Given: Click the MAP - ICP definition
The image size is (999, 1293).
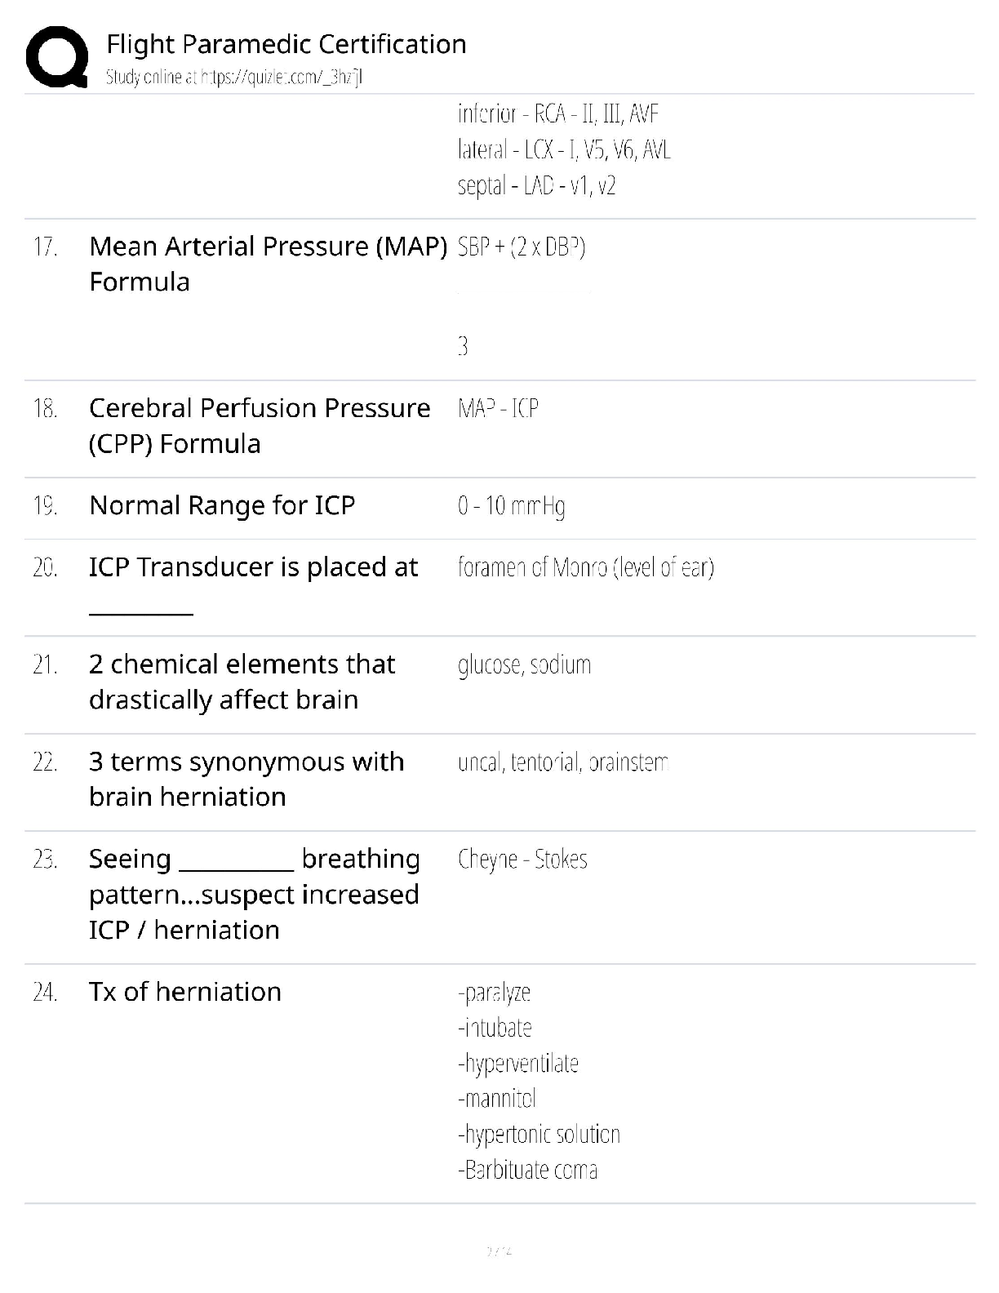Looking at the screenshot, I should pyautogui.click(x=498, y=408).
